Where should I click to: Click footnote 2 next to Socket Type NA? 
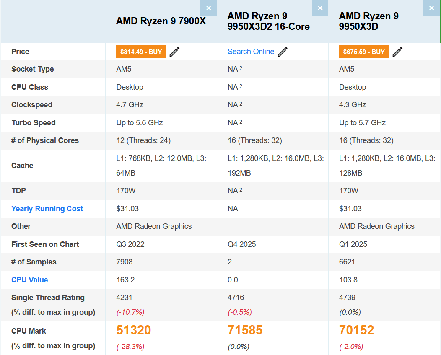pos(241,68)
